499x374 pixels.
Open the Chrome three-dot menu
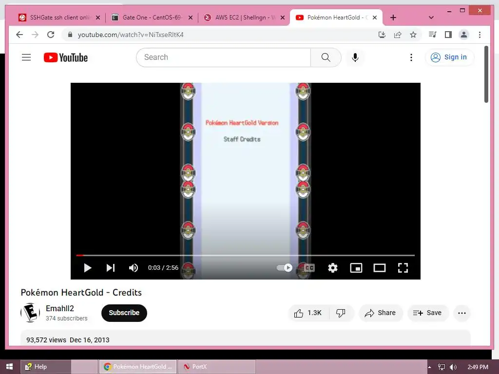480,35
